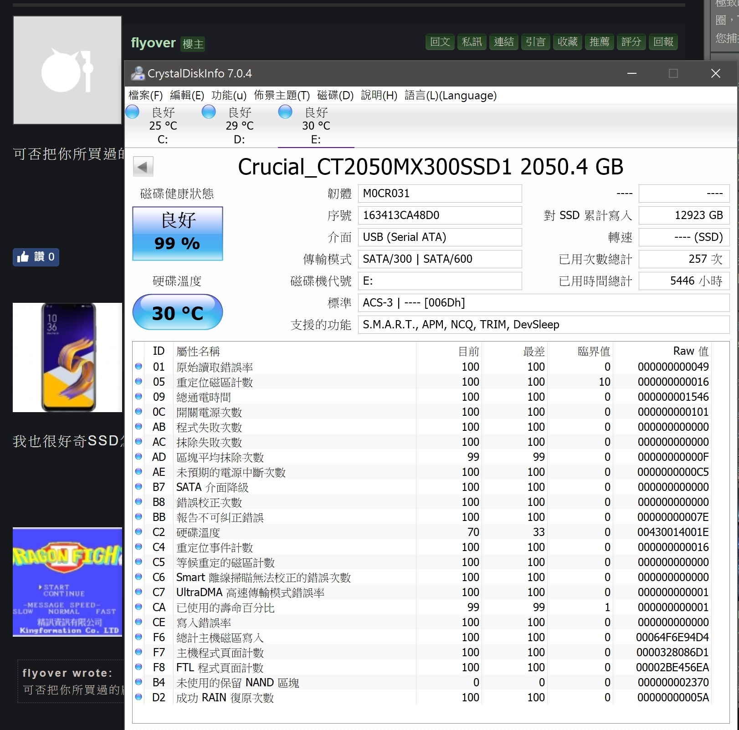This screenshot has width=739, height=730.
Task: Click the power on hours value 5446 小時
Action: click(x=684, y=281)
